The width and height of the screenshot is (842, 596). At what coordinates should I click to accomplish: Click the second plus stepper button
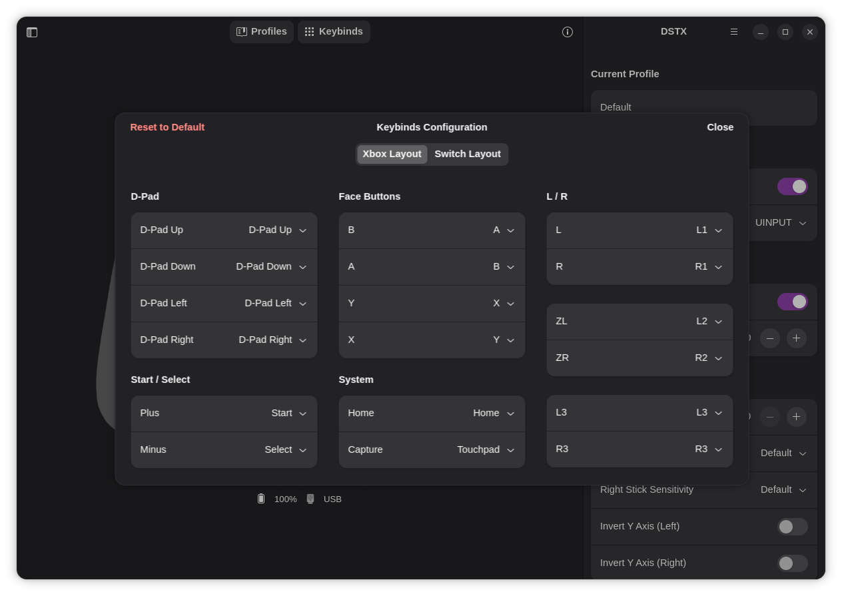[797, 417]
